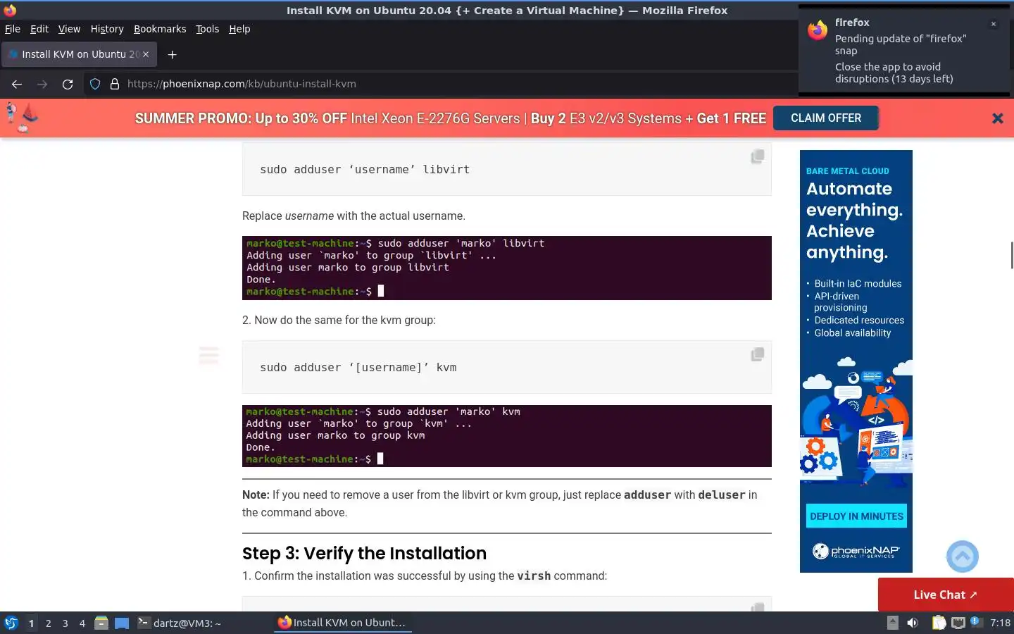Open the hamburger menu icon left of article
This screenshot has height=634, width=1014.
[x=209, y=356]
